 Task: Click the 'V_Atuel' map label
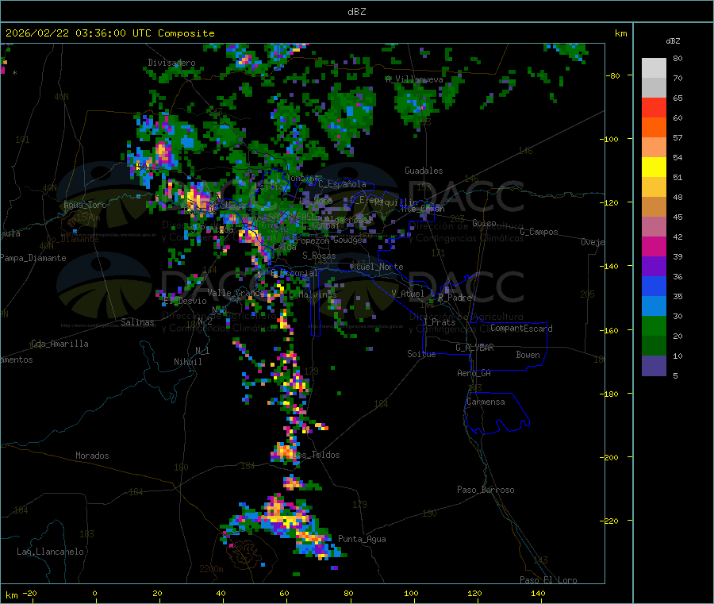tap(408, 294)
